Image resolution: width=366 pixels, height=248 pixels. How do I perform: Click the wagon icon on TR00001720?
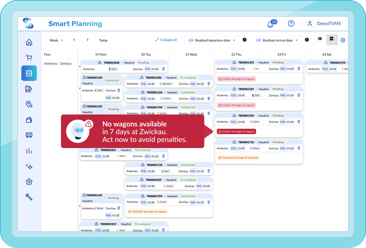209,171
